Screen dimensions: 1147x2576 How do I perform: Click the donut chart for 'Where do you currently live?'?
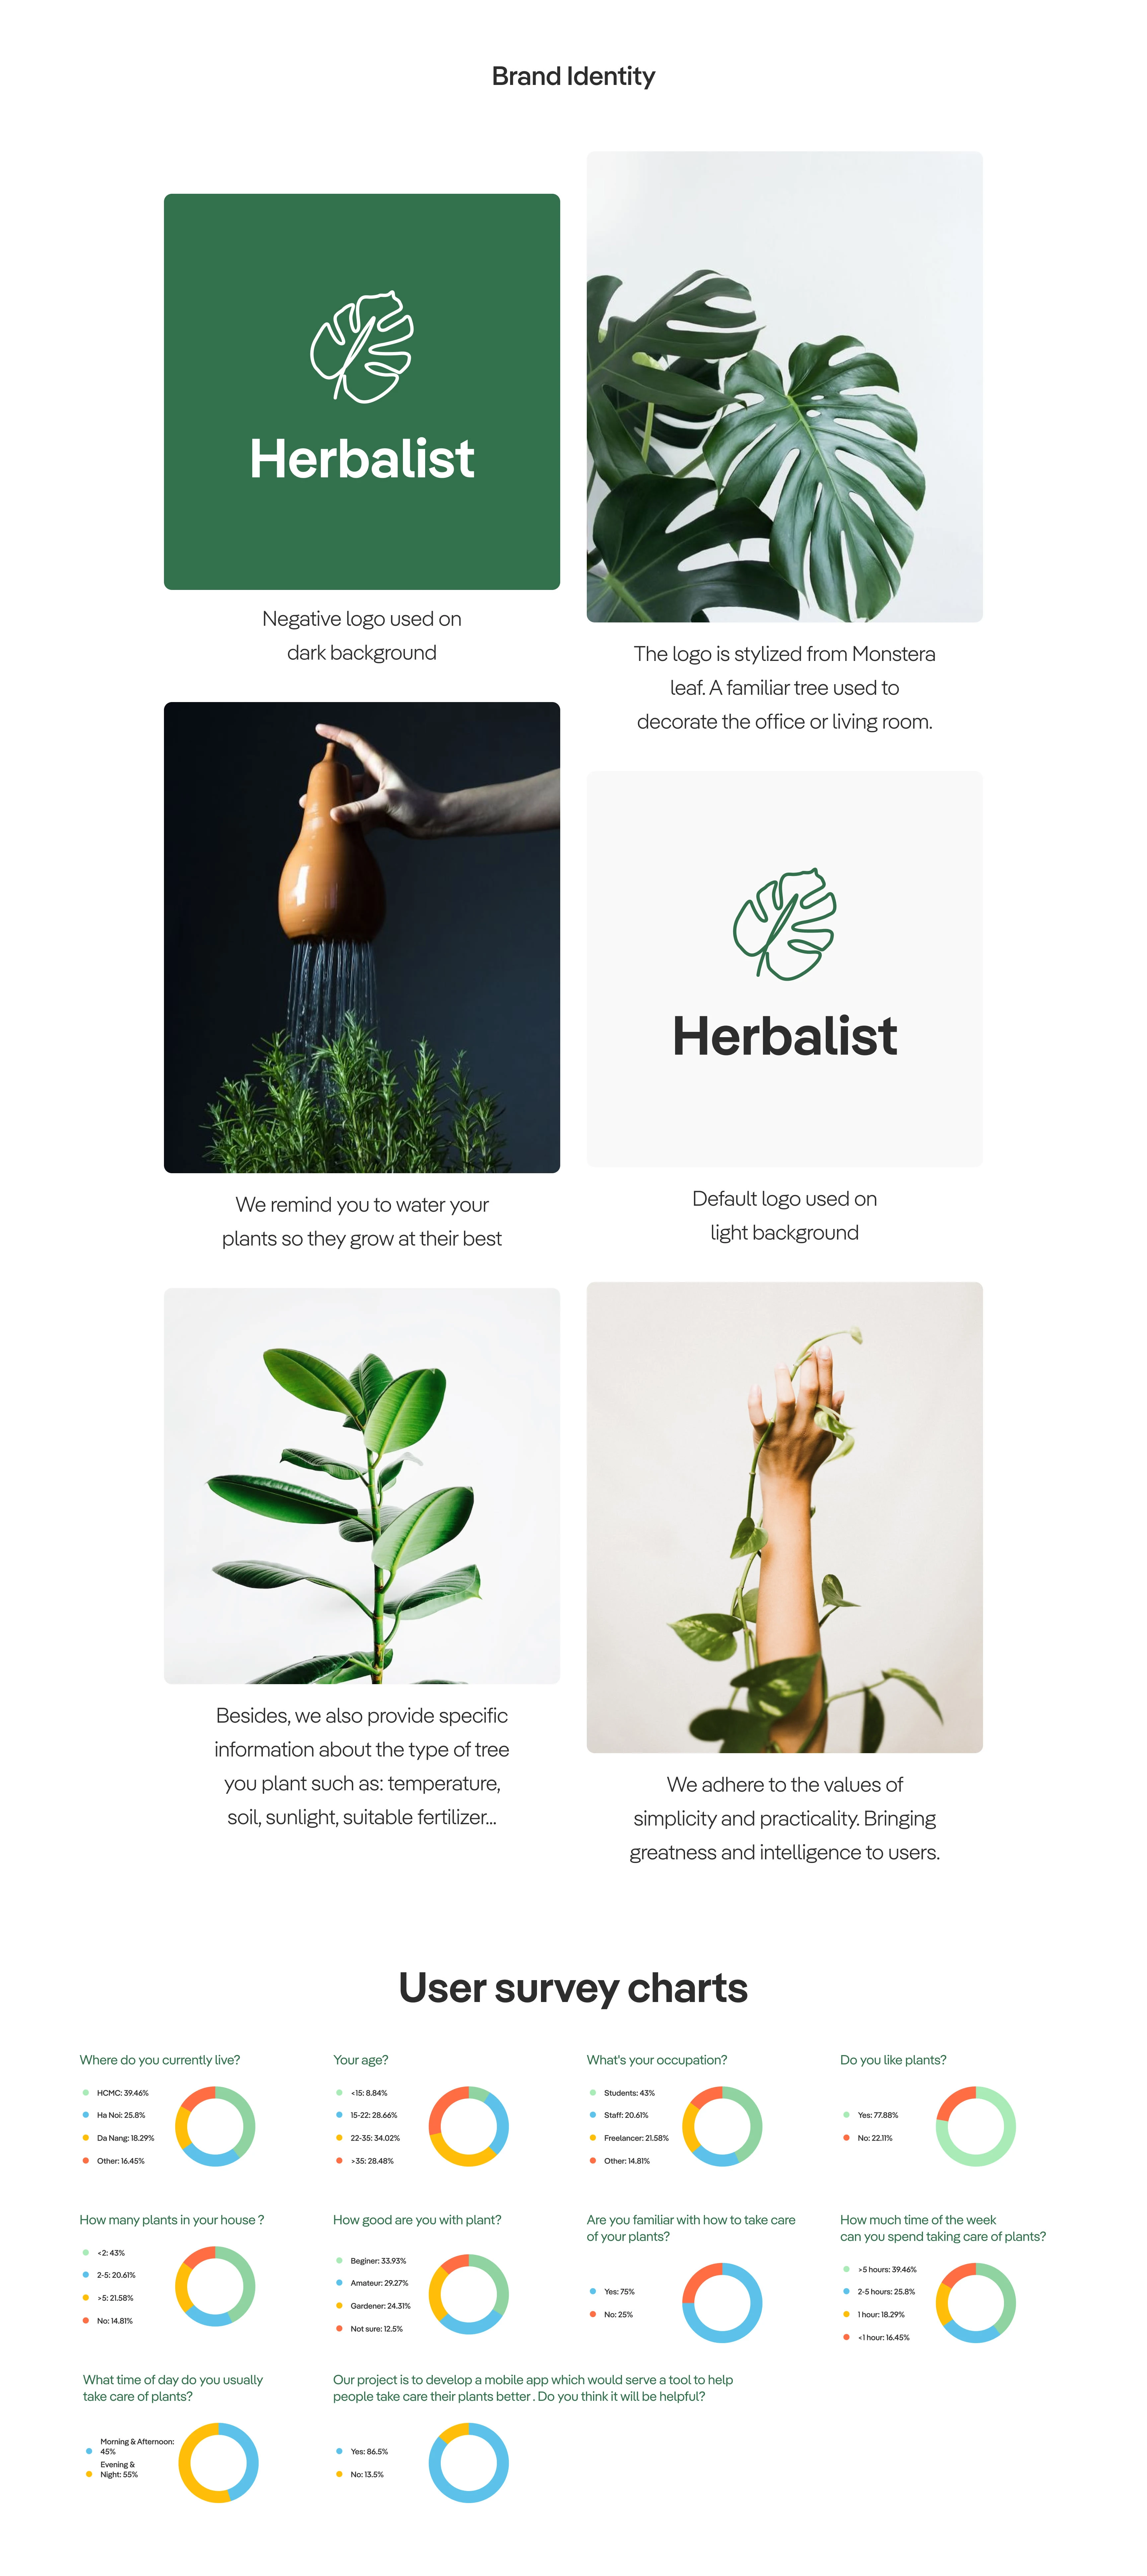(215, 2126)
